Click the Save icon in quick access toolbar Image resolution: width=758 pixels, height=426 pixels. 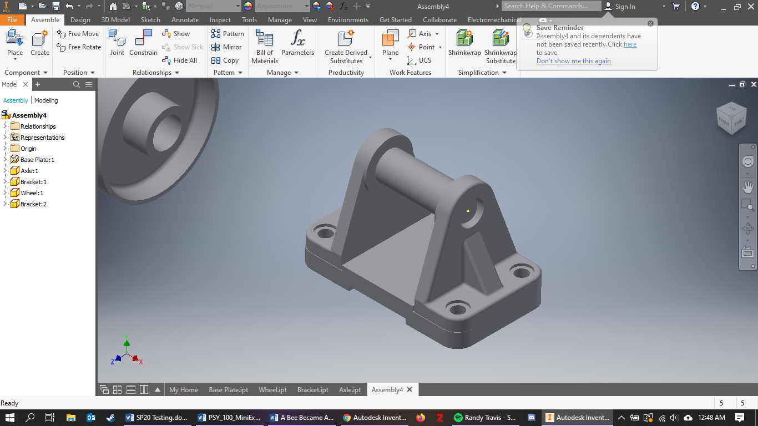pyautogui.click(x=56, y=6)
